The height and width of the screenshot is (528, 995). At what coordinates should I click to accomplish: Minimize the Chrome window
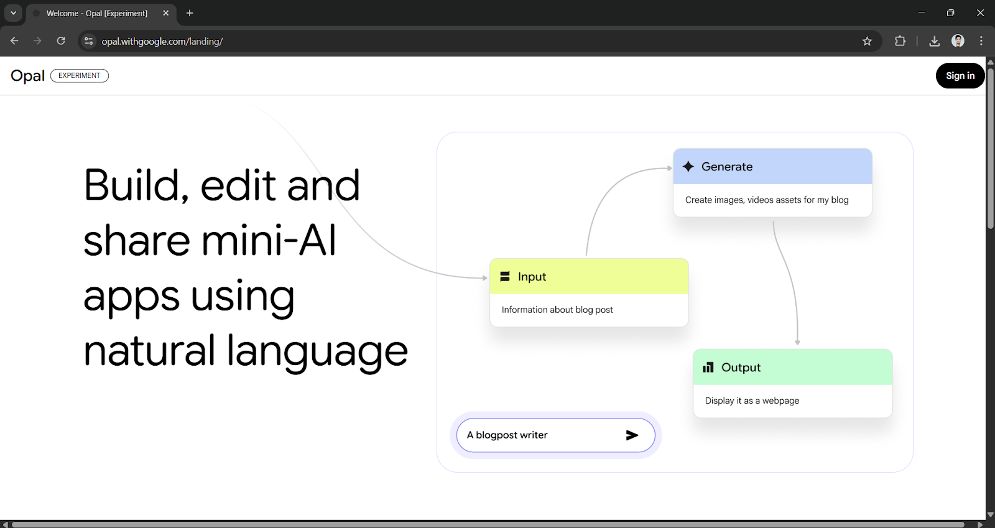coord(922,13)
